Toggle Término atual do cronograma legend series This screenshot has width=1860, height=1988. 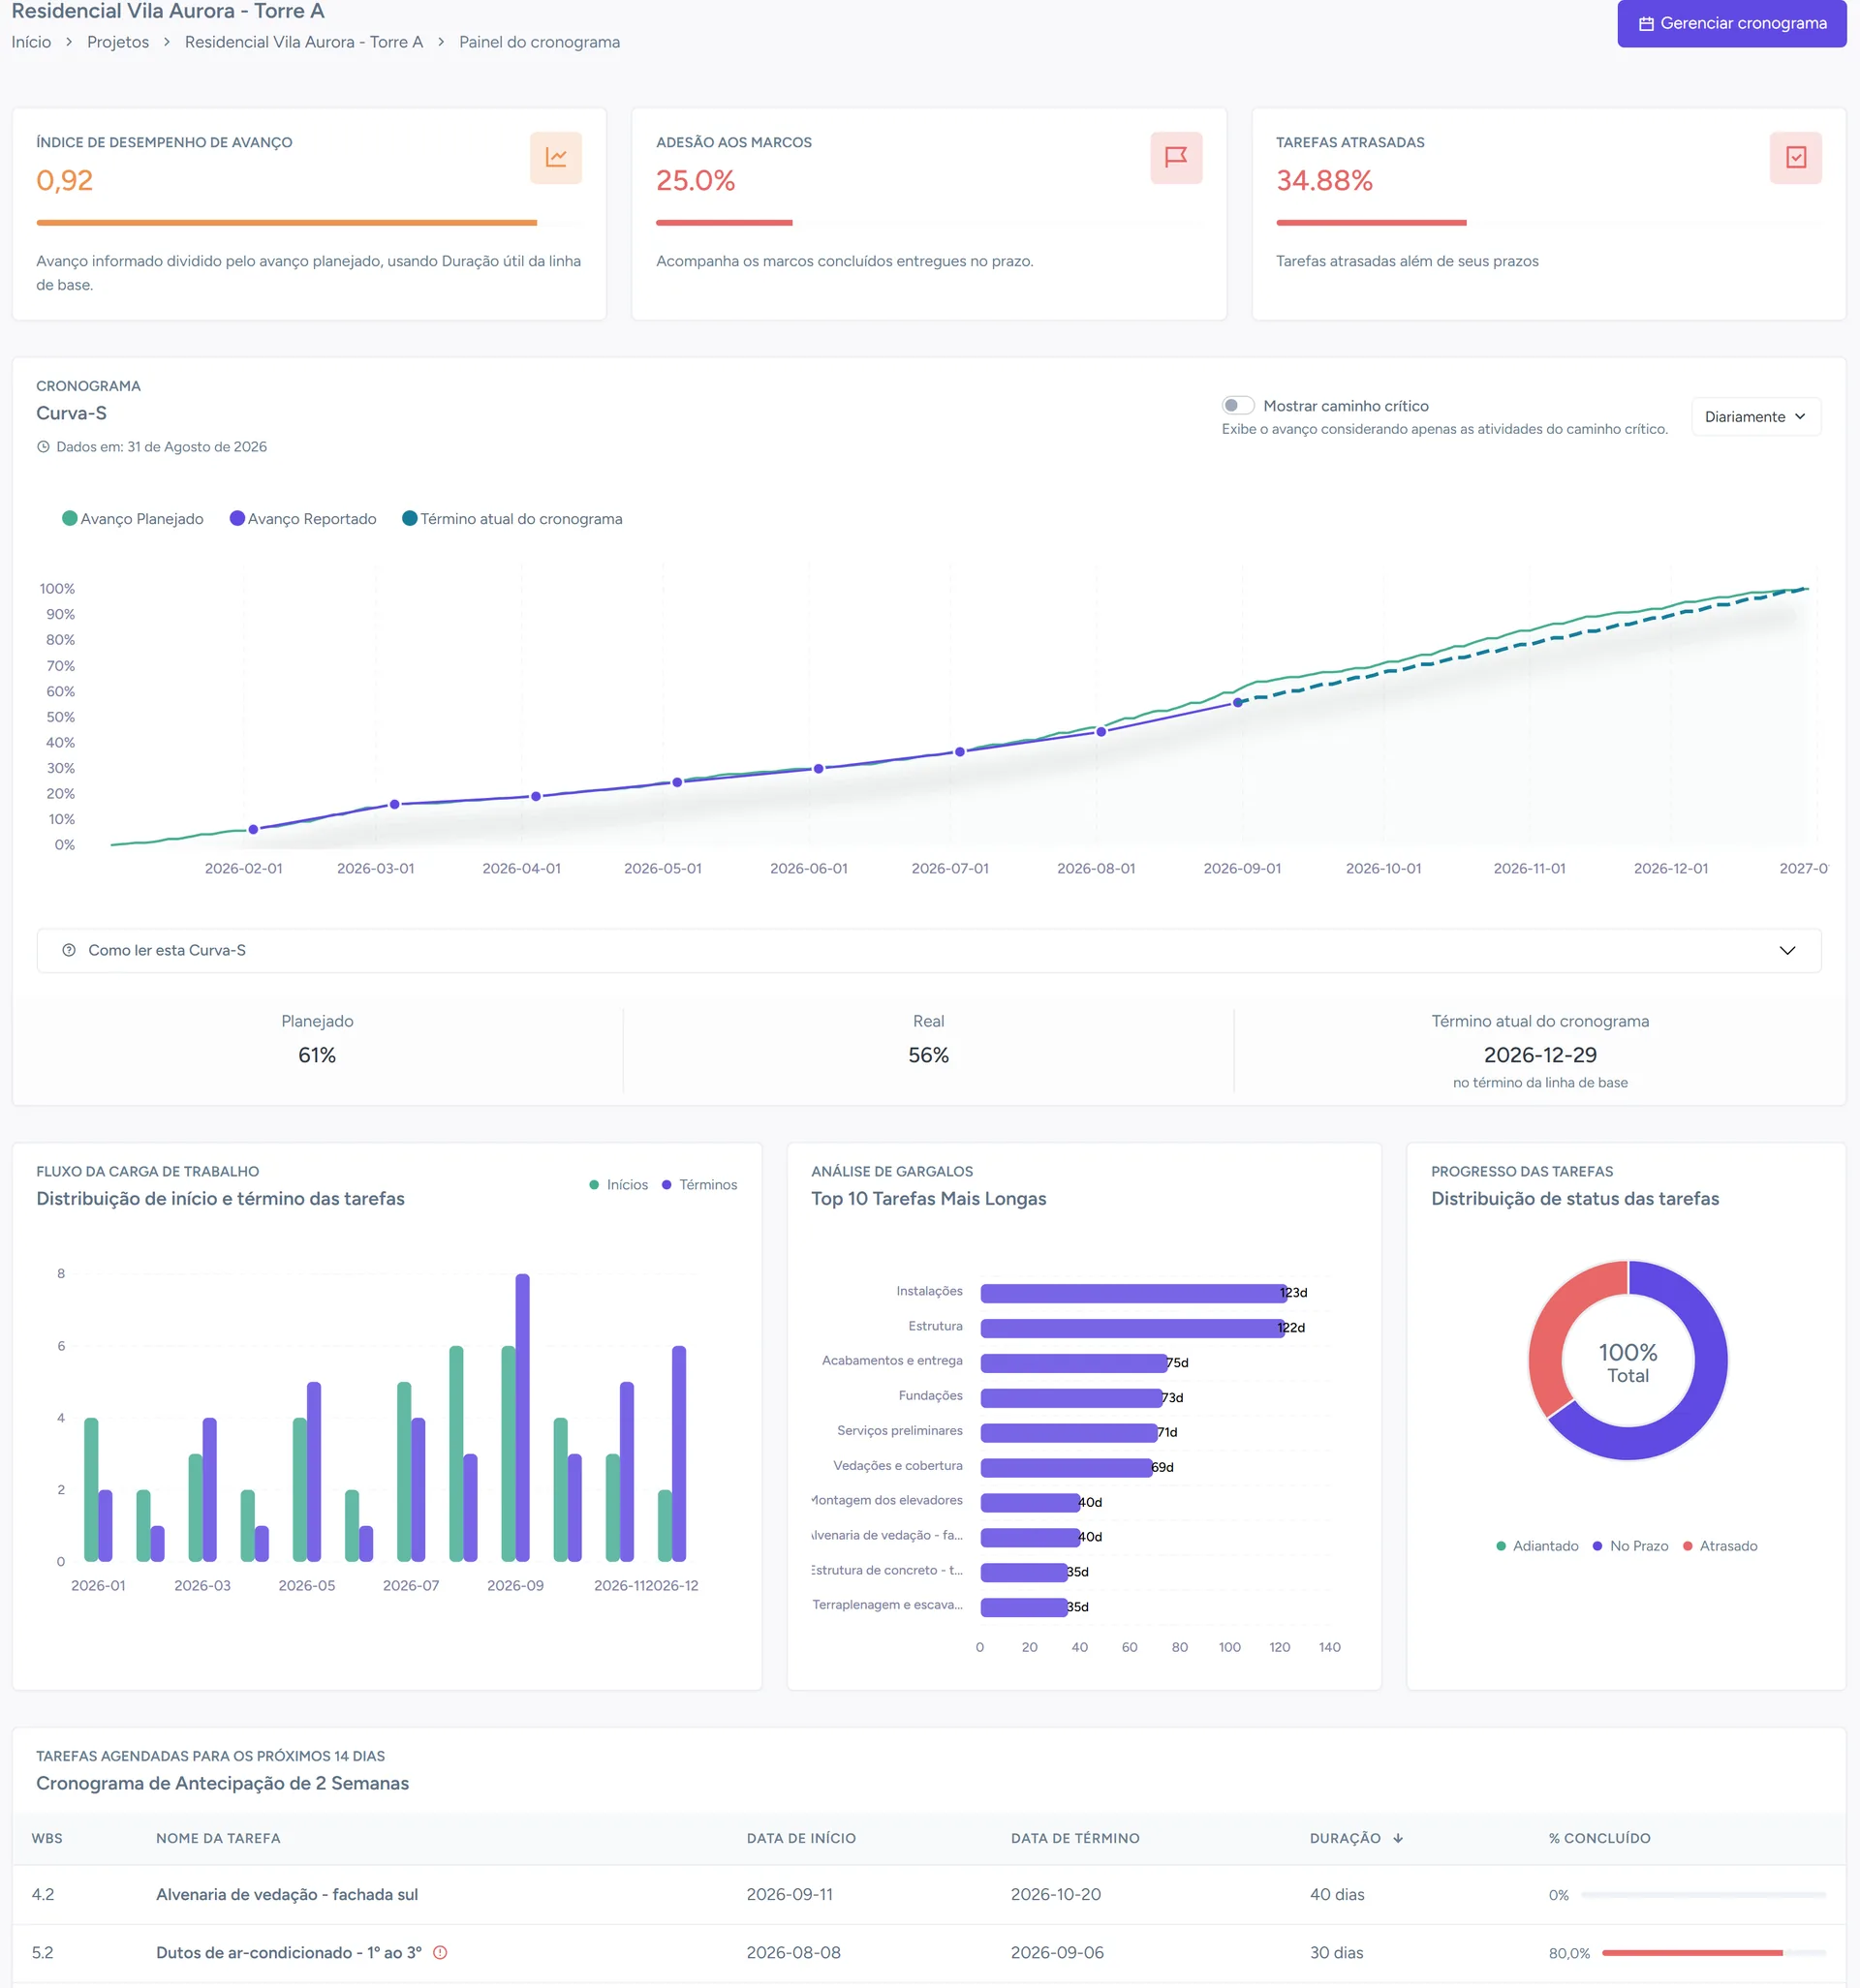(511, 518)
